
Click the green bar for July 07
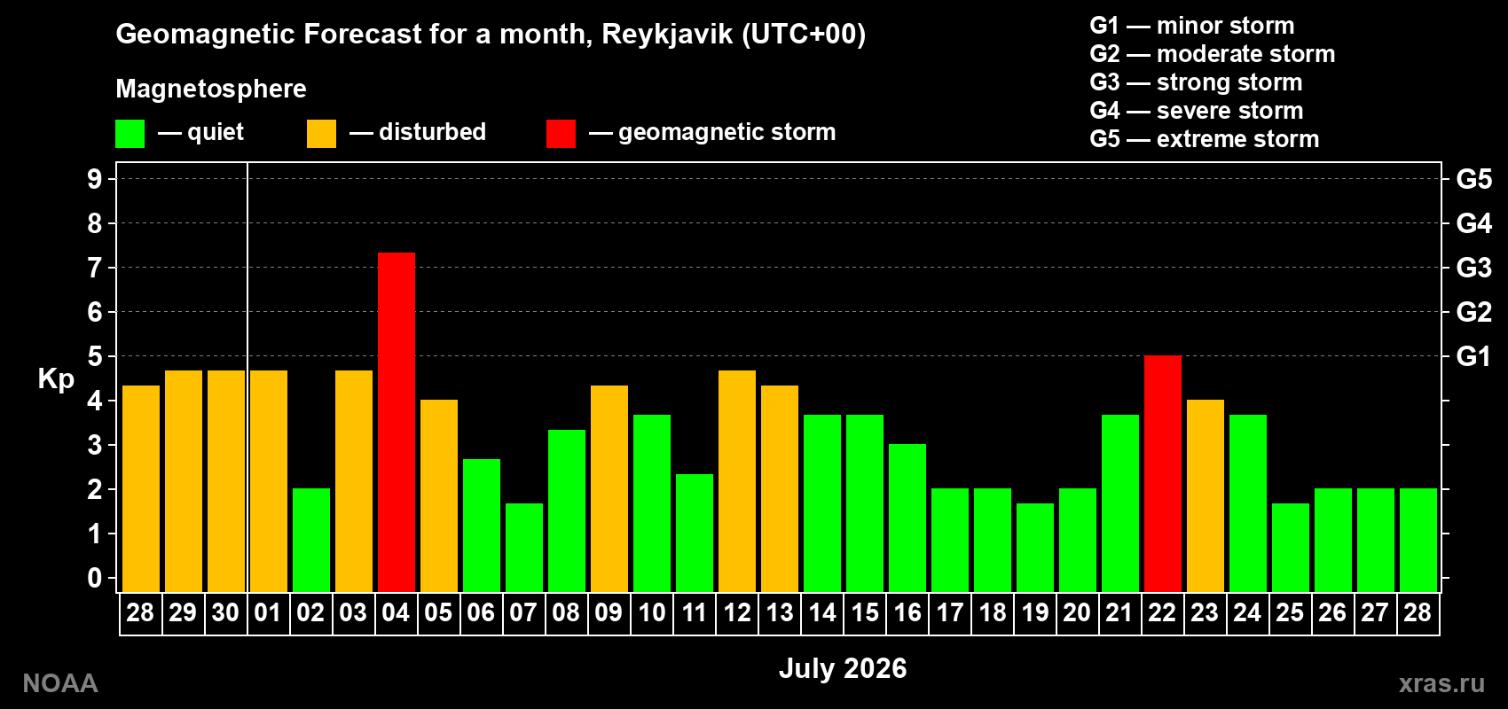524,548
